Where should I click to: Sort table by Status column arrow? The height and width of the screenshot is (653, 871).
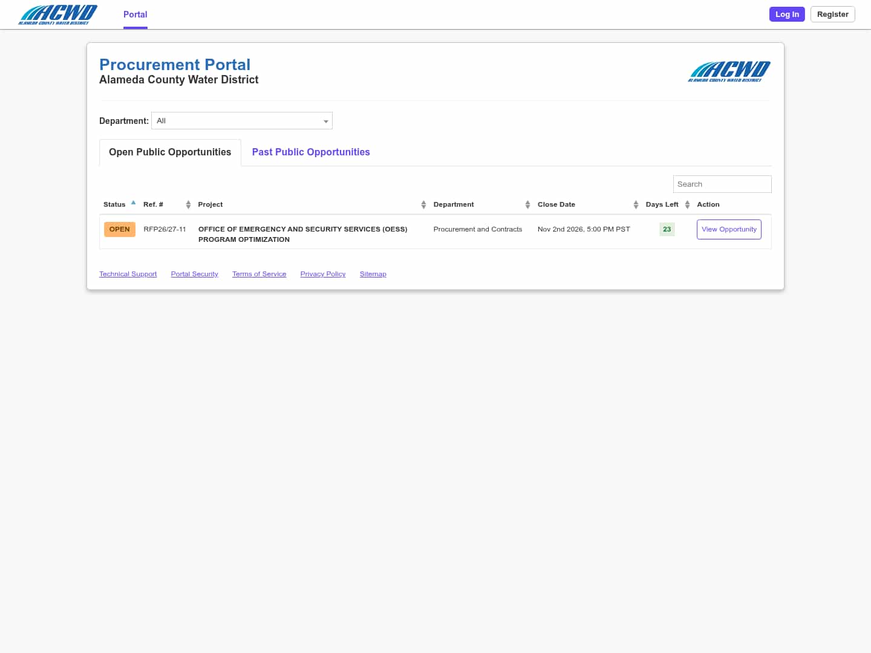click(x=133, y=203)
